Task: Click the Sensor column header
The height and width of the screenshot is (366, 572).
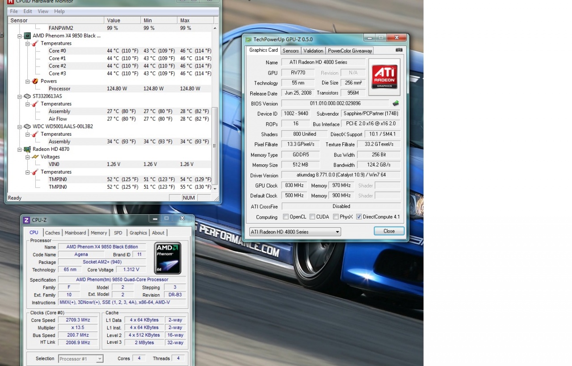Action: pyautogui.click(x=55, y=20)
